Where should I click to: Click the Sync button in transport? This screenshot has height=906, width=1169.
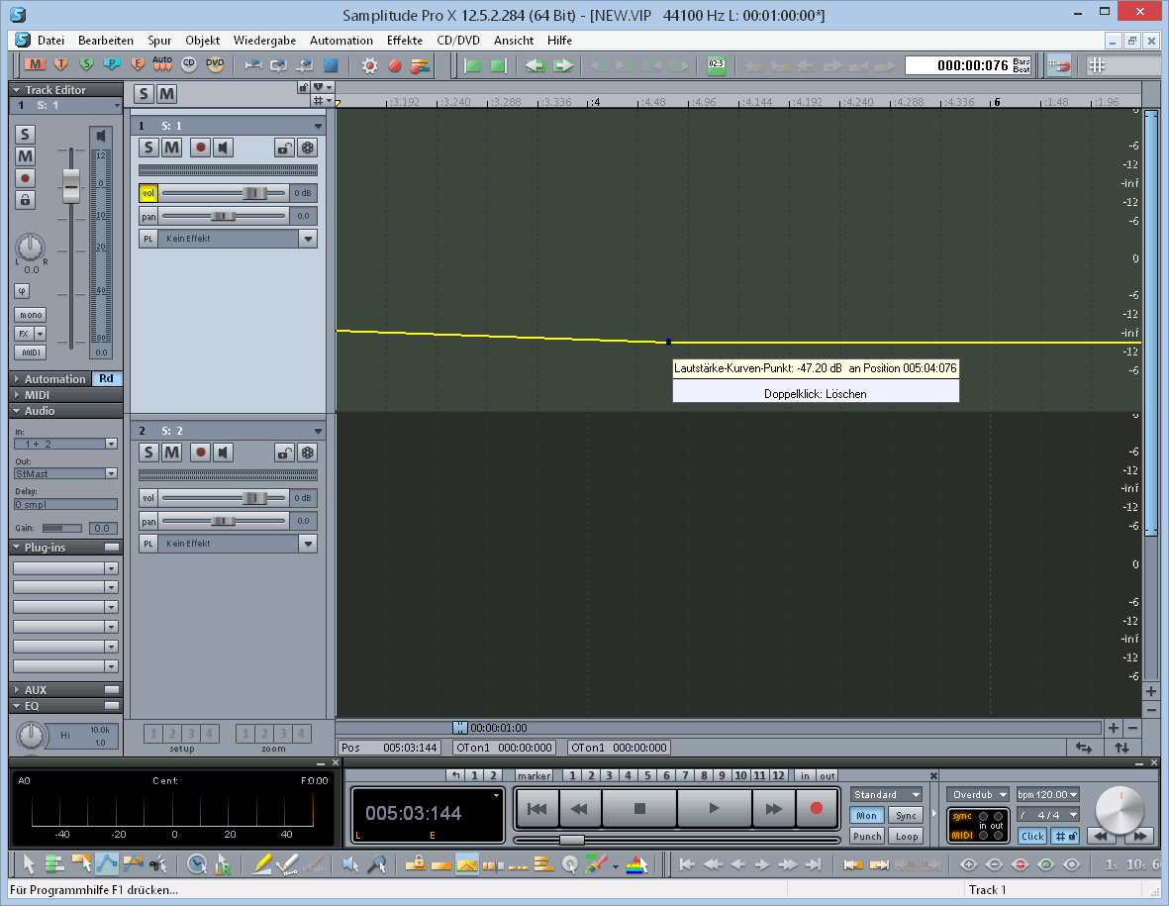[907, 816]
